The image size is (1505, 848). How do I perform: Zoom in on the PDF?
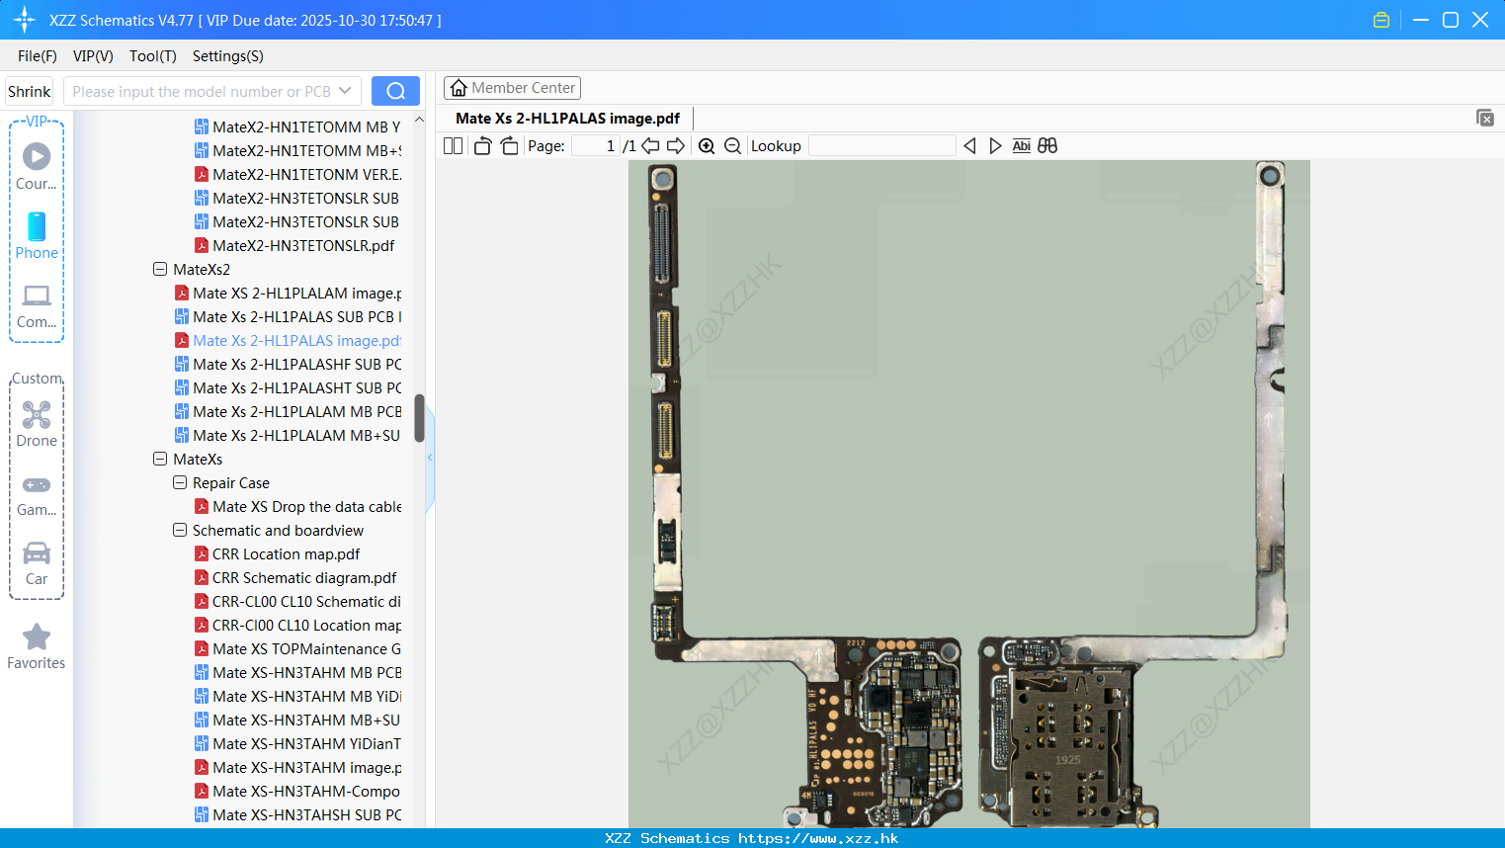click(x=707, y=146)
